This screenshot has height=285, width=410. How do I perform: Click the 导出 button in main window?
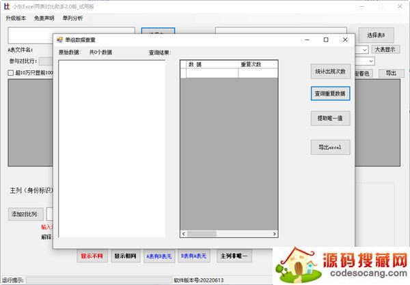(391, 74)
